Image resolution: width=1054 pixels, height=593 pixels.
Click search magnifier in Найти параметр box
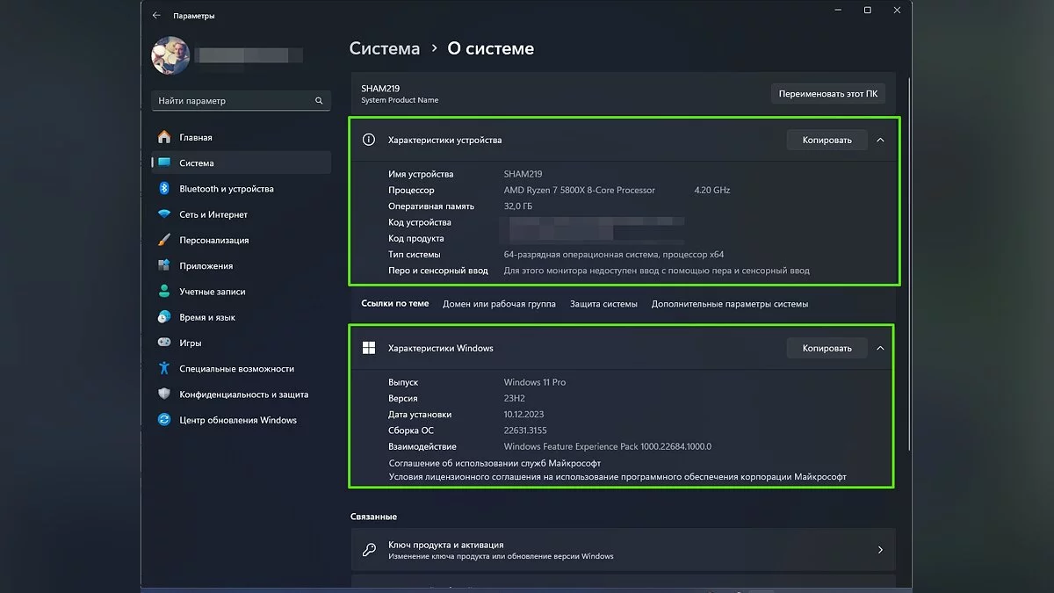click(x=319, y=101)
